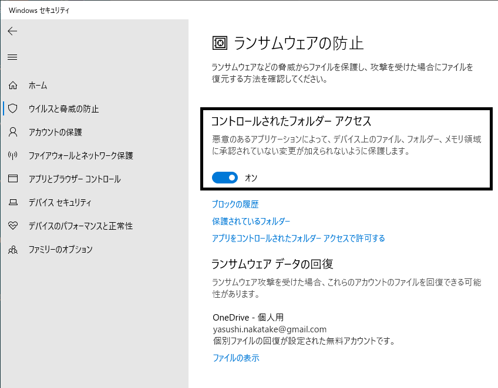Open 保護されているフォルダー link
Screen dimensions: 498x388
[x=251, y=221]
